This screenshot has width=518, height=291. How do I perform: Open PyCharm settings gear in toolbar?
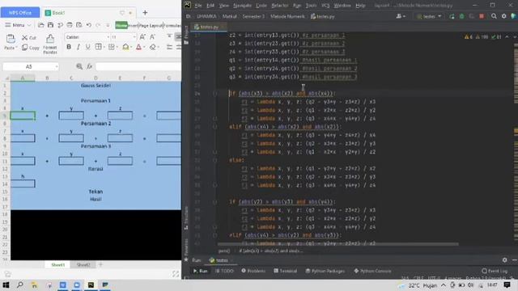503,16
